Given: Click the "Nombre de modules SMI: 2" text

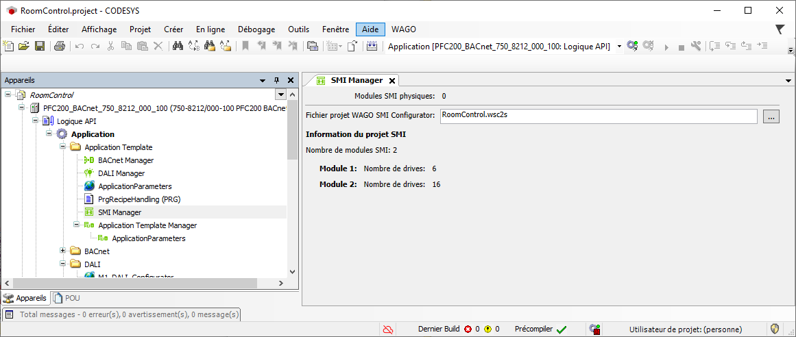Looking at the screenshot, I should pos(351,150).
